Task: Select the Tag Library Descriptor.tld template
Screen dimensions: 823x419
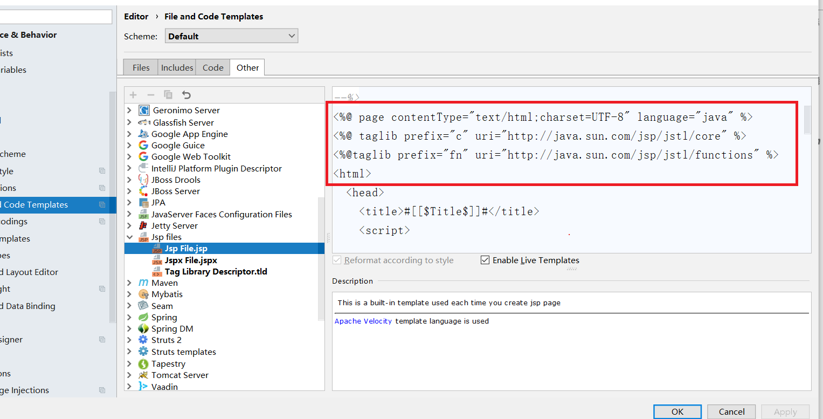Action: pyautogui.click(x=216, y=271)
